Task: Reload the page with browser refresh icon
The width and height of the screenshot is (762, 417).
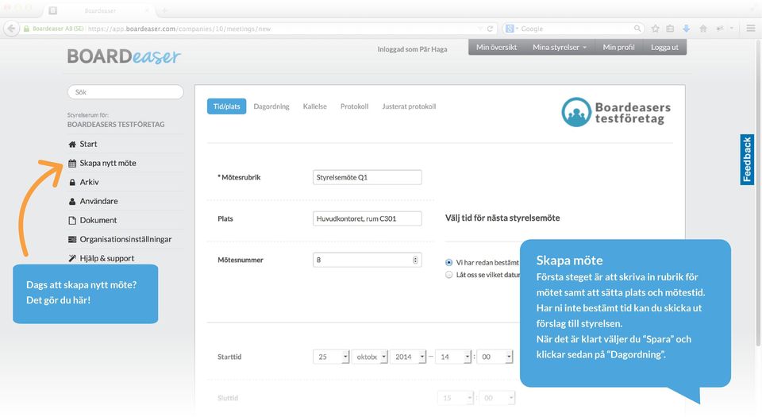Action: tap(490, 29)
